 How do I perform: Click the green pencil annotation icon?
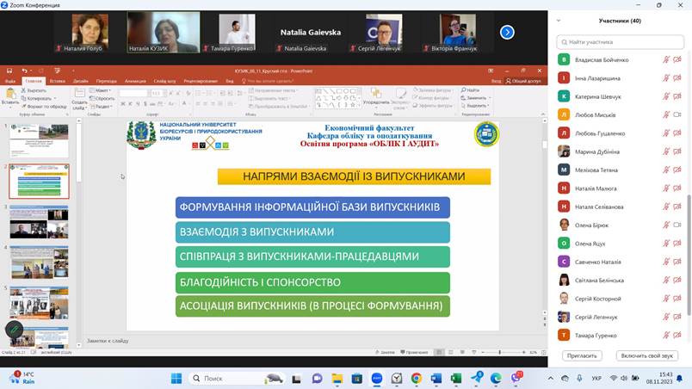click(14, 329)
